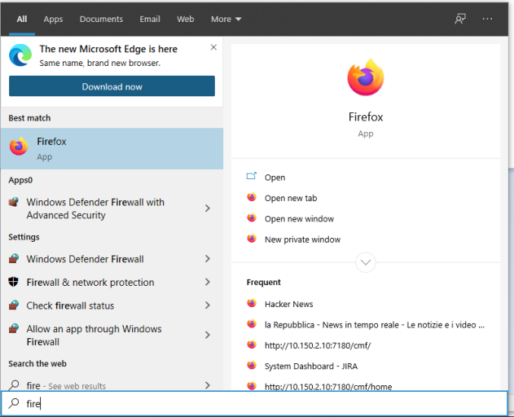Expand more Firefox actions with down chevron

[x=366, y=262]
